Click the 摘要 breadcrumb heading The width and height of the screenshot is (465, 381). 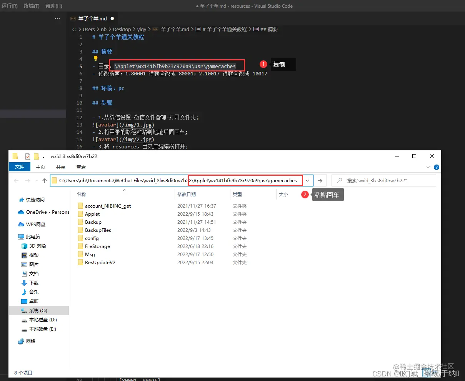[x=269, y=29]
